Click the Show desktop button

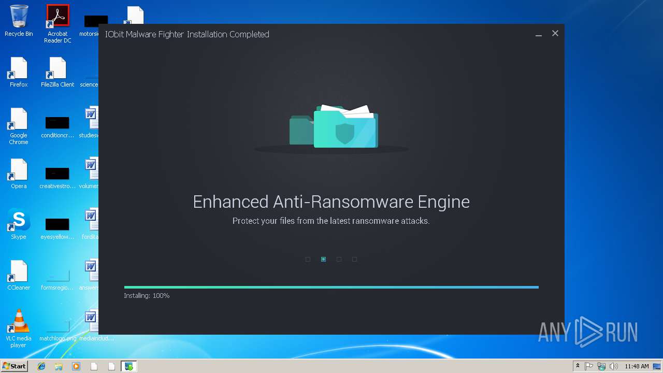[658, 366]
